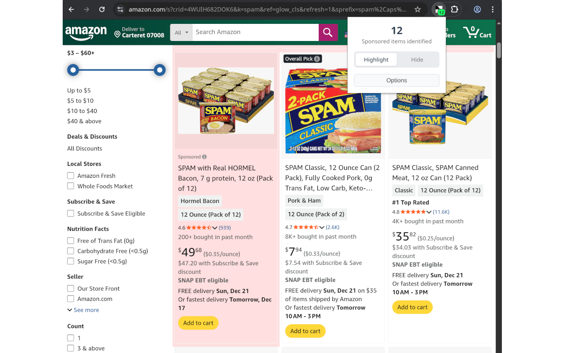Click the Amazon magnifier search button

pos(328,32)
